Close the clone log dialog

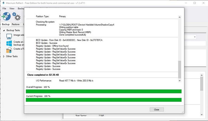[x=157, y=110]
